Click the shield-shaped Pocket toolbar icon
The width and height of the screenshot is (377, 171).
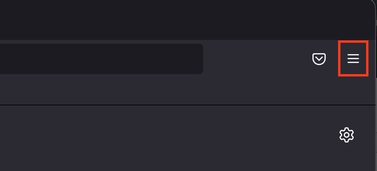(x=319, y=59)
